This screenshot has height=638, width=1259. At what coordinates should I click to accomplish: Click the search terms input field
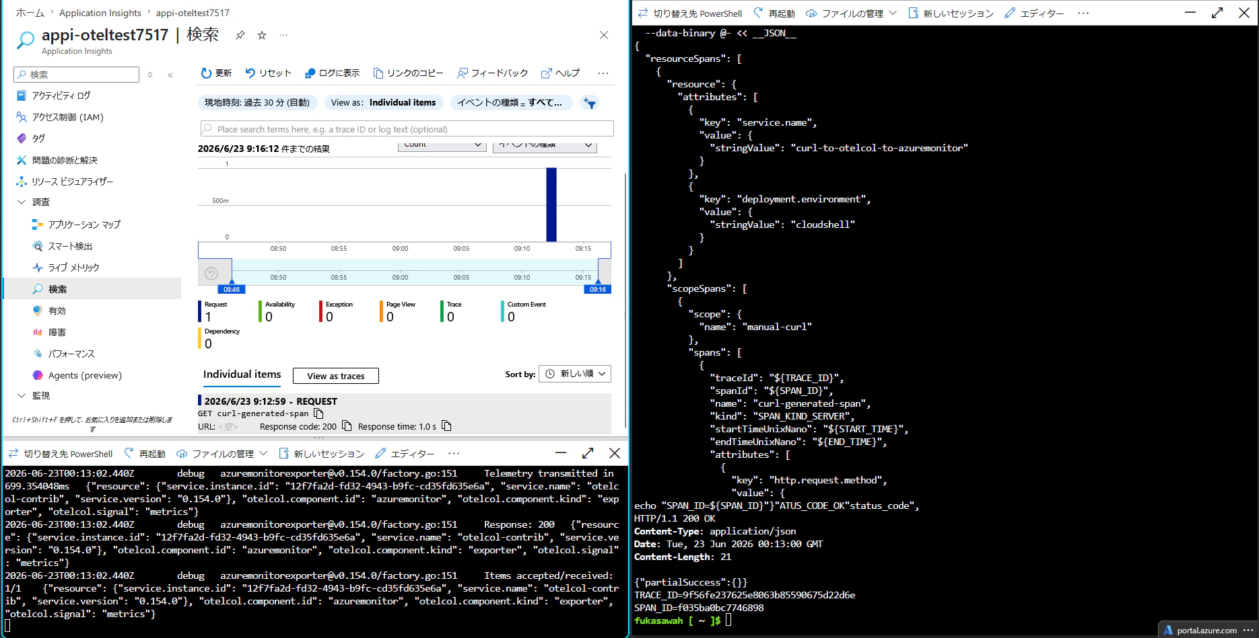tap(407, 129)
